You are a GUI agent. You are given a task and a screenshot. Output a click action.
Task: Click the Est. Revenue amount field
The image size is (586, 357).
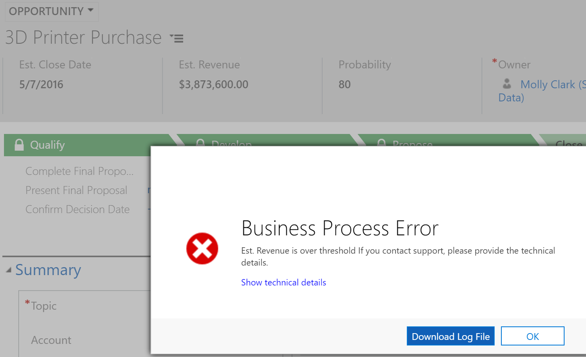pos(213,84)
